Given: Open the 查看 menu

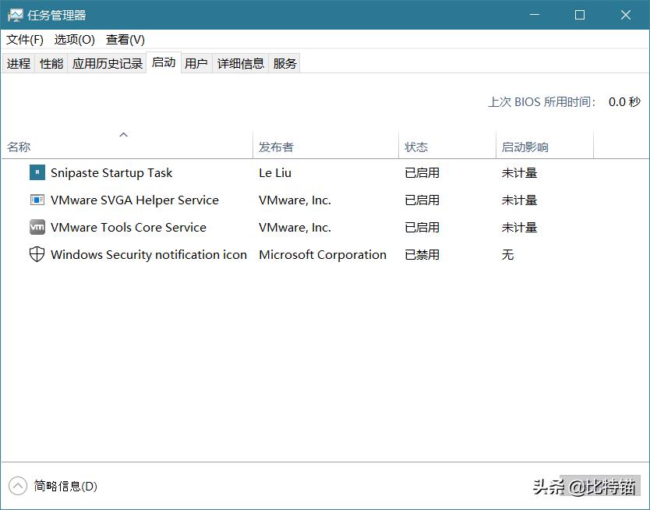Looking at the screenshot, I should point(123,39).
